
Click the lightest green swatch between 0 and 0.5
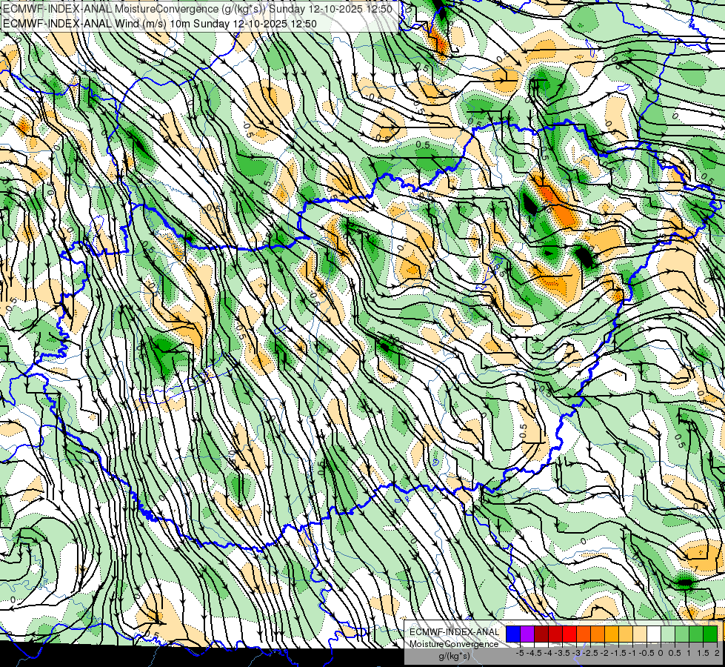pos(668,634)
